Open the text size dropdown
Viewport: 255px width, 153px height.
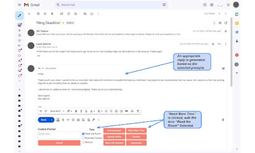(x=69, y=111)
